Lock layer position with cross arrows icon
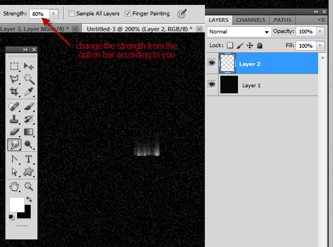Screen dimensions: 333x247 click(x=249, y=46)
